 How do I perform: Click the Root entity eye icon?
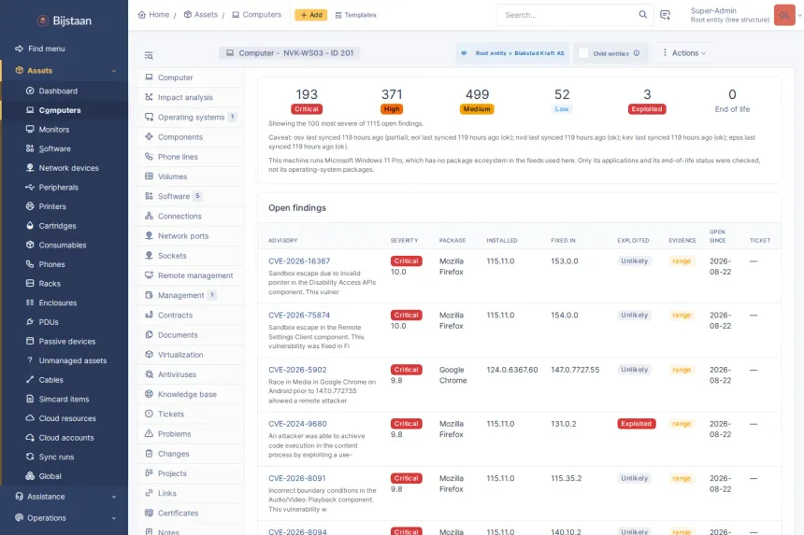(x=464, y=53)
